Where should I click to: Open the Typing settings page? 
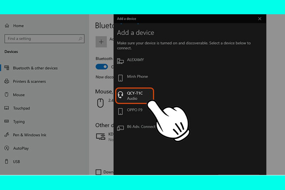19,121
